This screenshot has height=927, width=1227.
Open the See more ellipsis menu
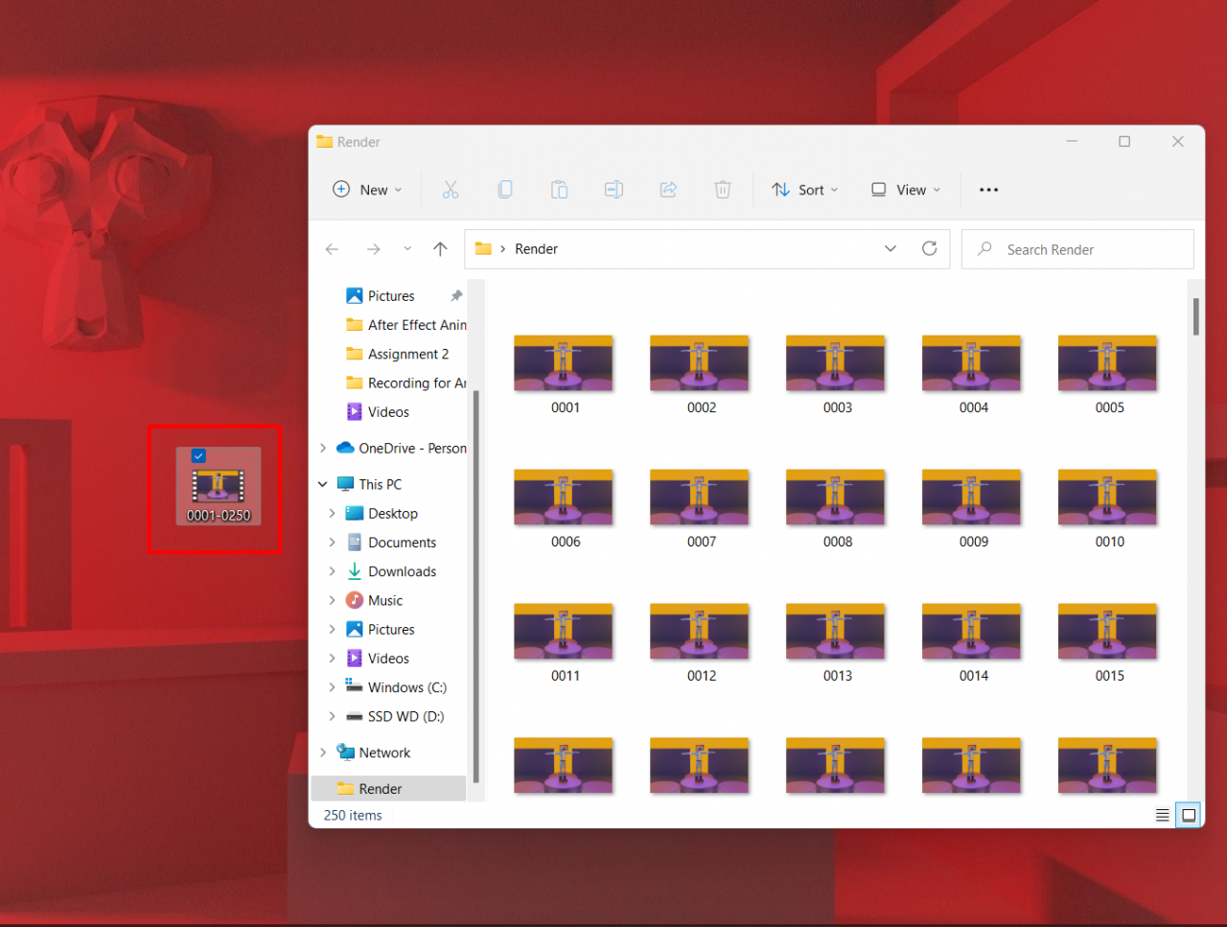pyautogui.click(x=988, y=190)
